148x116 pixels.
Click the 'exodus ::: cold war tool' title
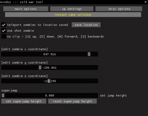pyautogui.click(x=22, y=2)
